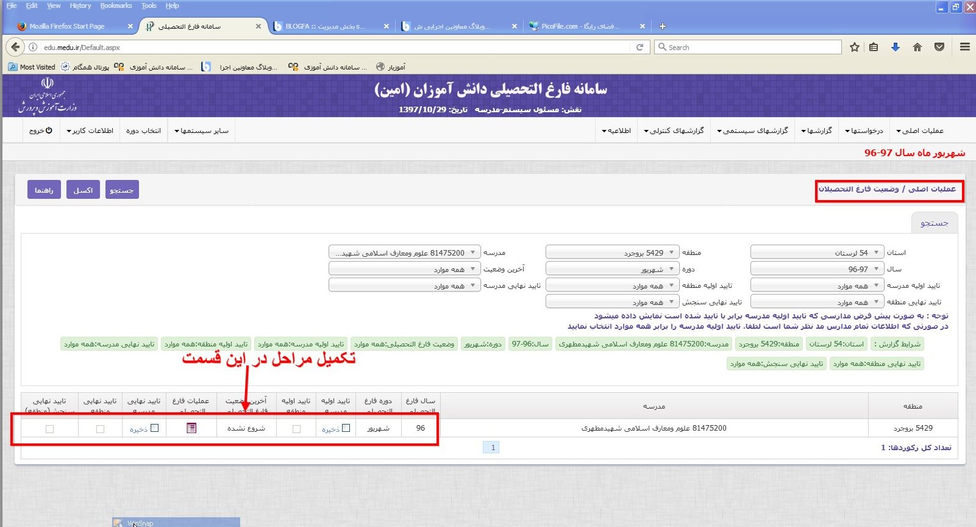Open the Firefox hamburger menu
Image resolution: width=976 pixels, height=527 pixels.
tap(964, 47)
